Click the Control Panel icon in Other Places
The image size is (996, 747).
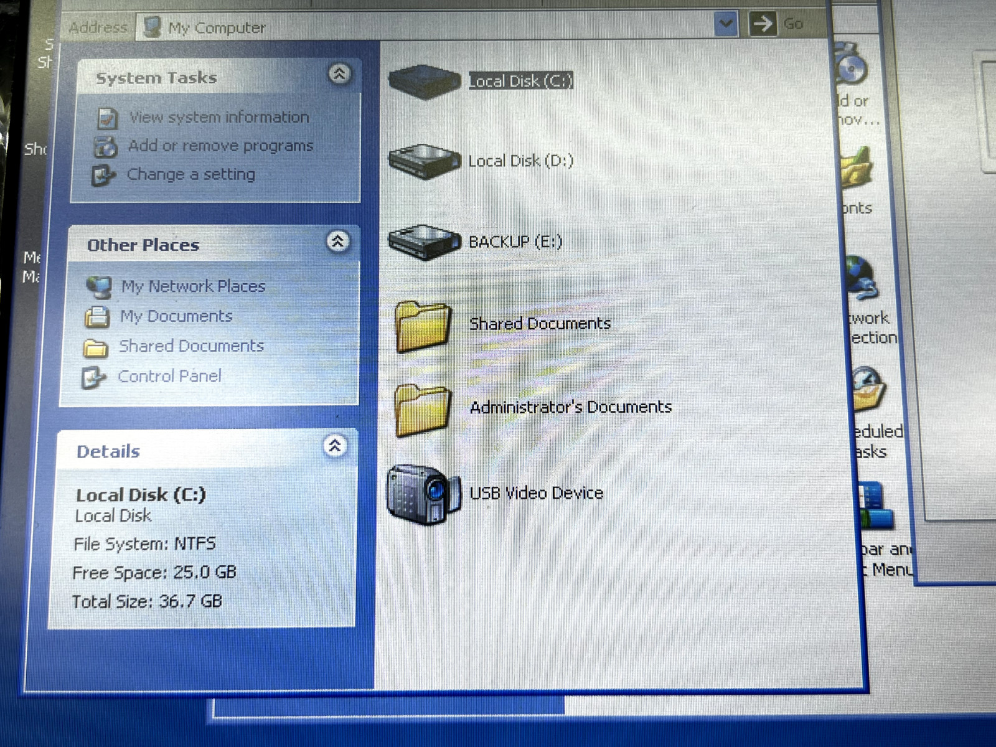[x=93, y=377]
